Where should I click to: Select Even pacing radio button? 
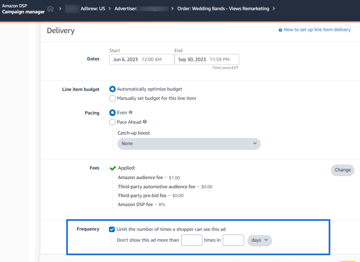112,113
